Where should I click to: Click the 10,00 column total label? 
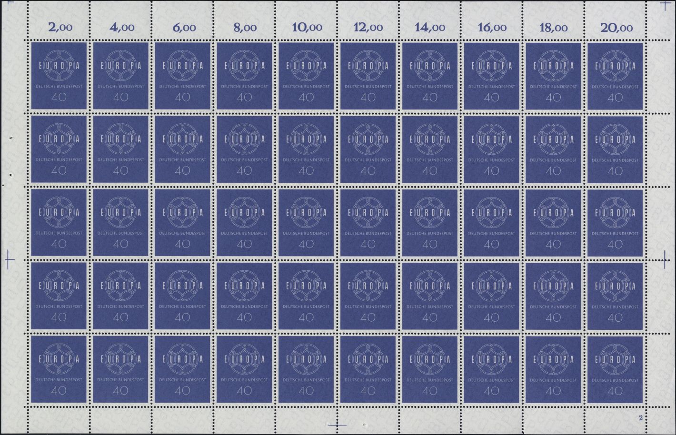tap(307, 28)
